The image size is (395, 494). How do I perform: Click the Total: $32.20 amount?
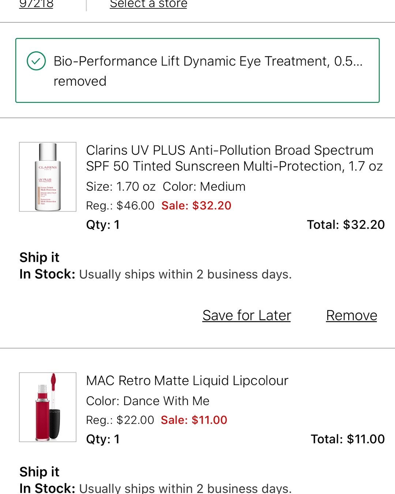[x=346, y=225]
